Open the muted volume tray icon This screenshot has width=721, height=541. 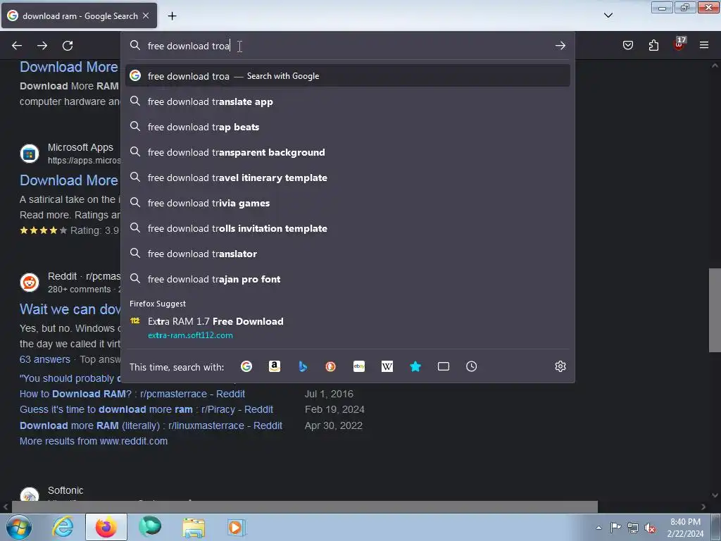coord(650,528)
